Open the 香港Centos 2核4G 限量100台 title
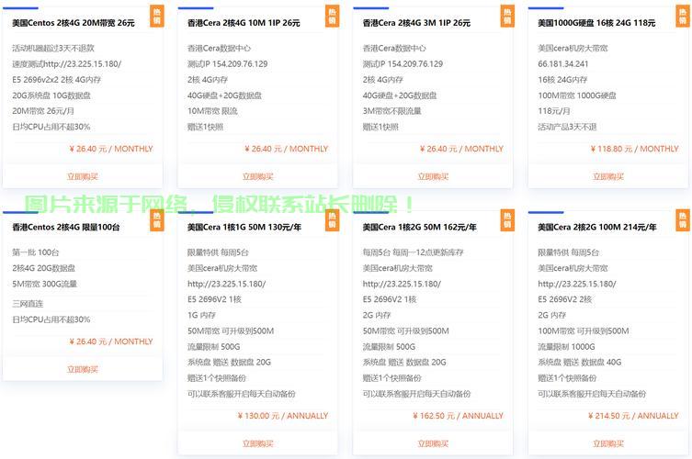 66,227
